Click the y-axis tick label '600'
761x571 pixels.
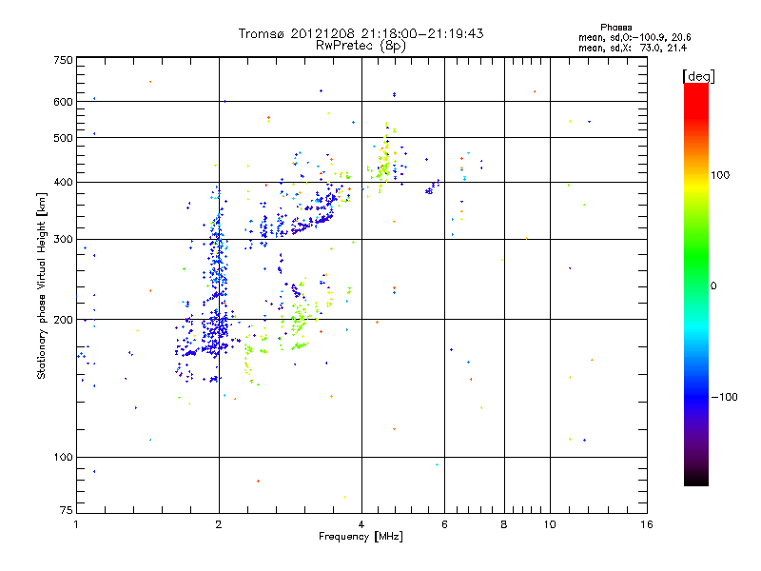tap(63, 102)
